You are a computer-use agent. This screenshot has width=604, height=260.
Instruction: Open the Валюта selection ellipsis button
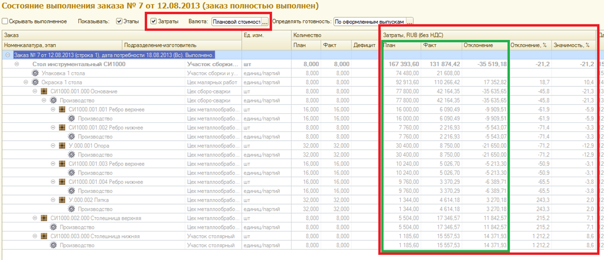(x=265, y=22)
